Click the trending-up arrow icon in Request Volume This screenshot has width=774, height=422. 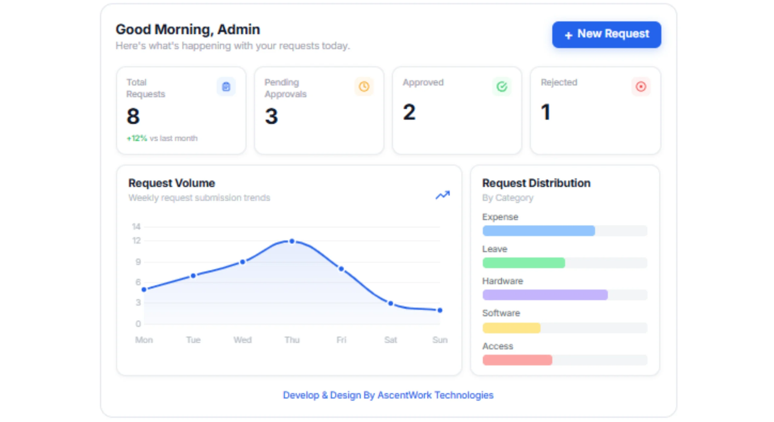point(443,195)
